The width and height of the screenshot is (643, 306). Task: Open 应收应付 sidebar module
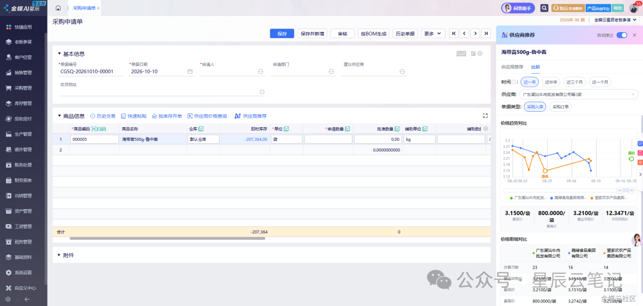pos(24,119)
